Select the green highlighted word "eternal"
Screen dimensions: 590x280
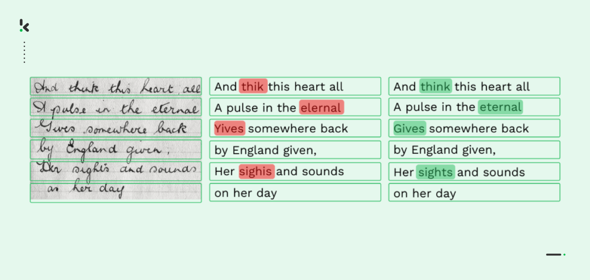click(500, 107)
